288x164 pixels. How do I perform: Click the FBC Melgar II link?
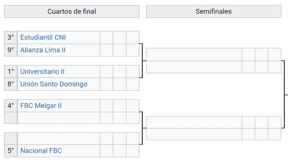pyautogui.click(x=41, y=106)
